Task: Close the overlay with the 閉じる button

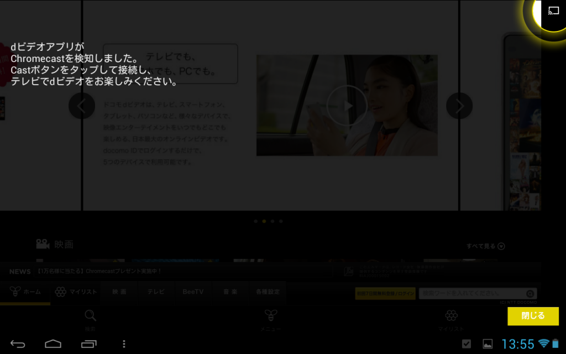Action: (x=533, y=316)
